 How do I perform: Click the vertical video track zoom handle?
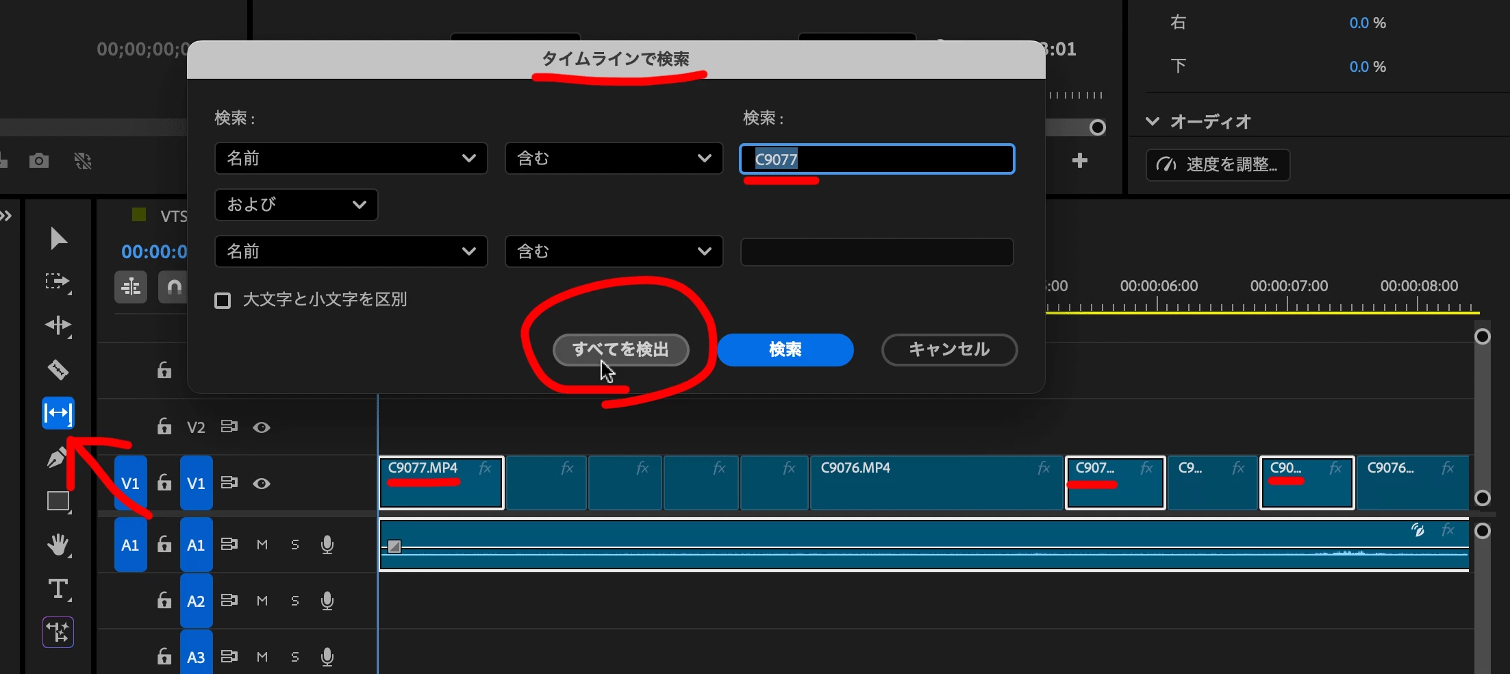1483,336
